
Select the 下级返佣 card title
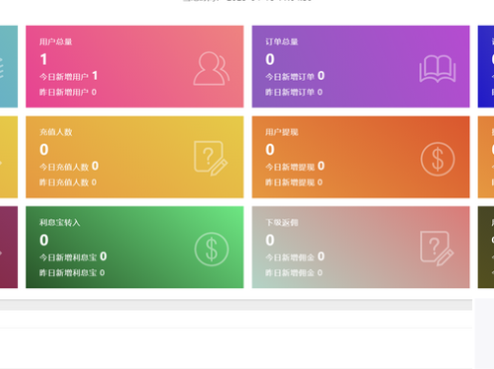pyautogui.click(x=281, y=222)
